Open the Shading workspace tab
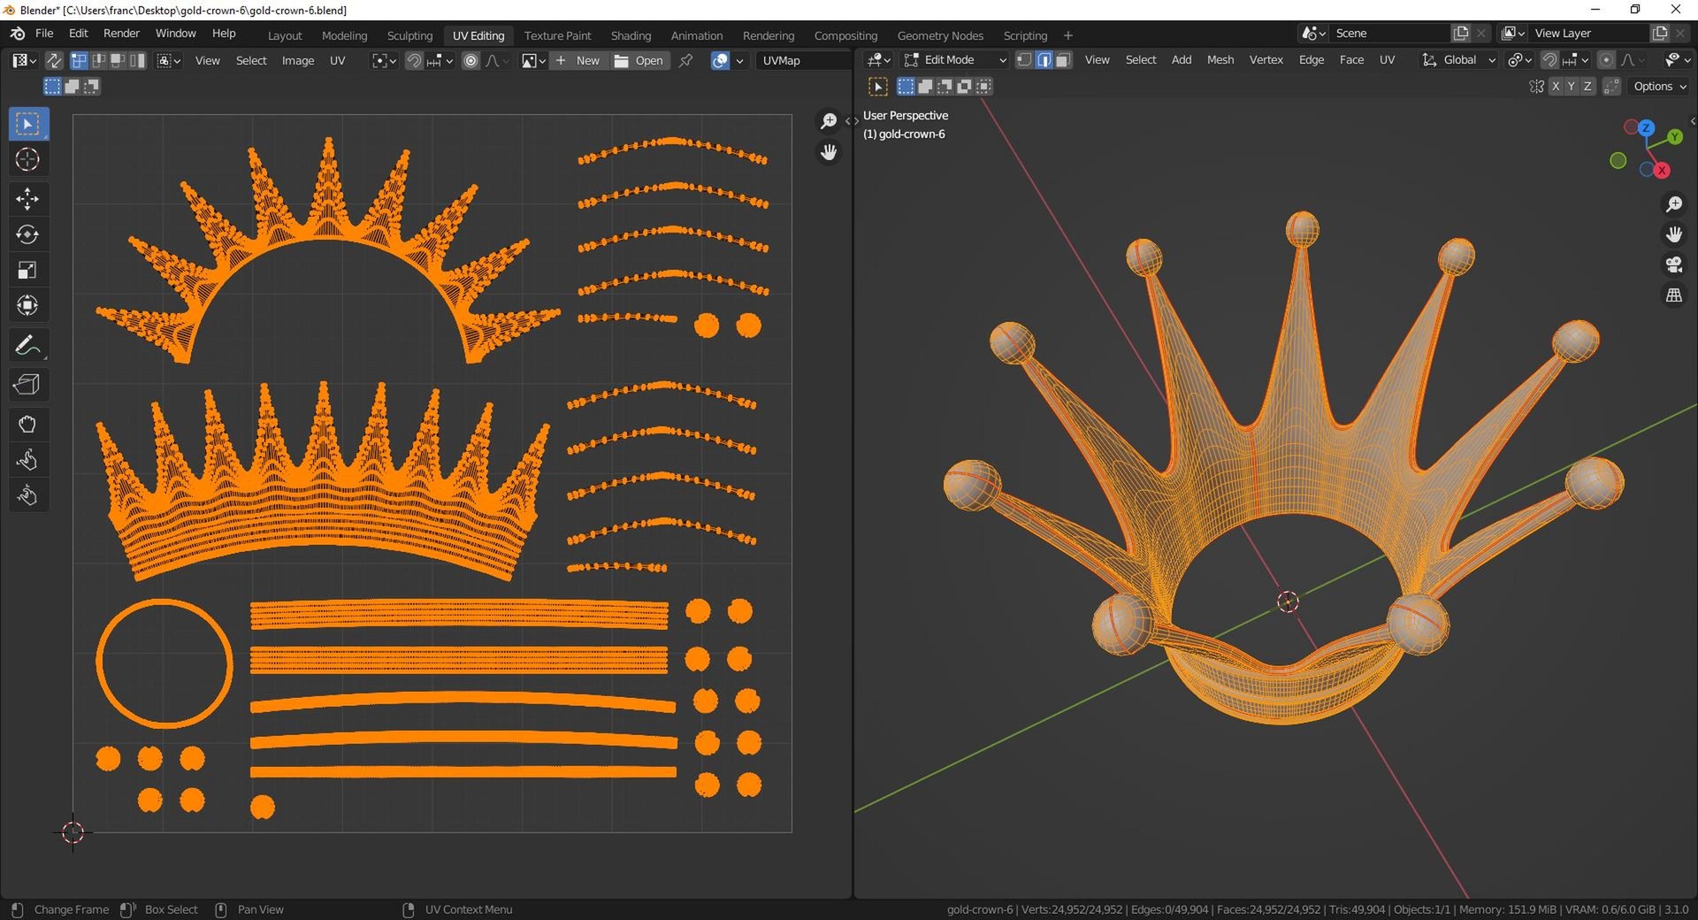Screen dimensions: 1698x920 (x=631, y=35)
